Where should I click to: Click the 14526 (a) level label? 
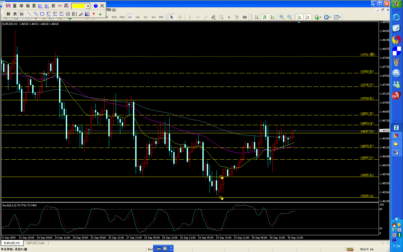(x=367, y=196)
